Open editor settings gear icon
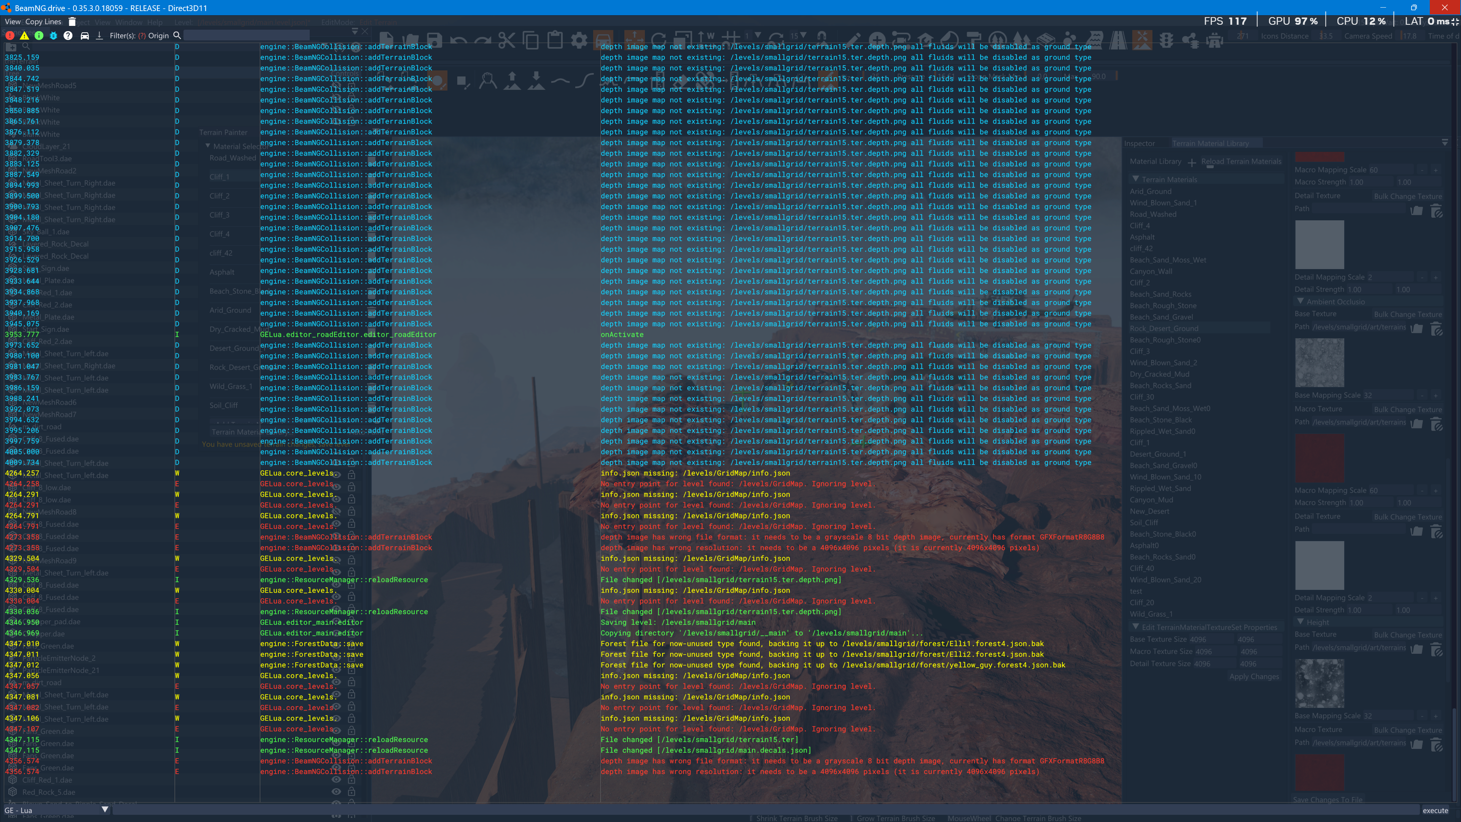 point(579,40)
